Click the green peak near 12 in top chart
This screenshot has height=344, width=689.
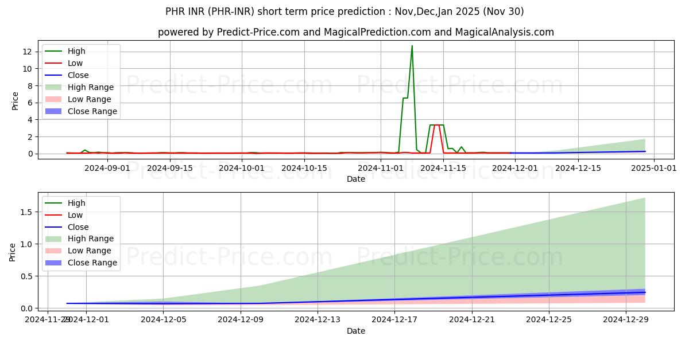point(412,46)
